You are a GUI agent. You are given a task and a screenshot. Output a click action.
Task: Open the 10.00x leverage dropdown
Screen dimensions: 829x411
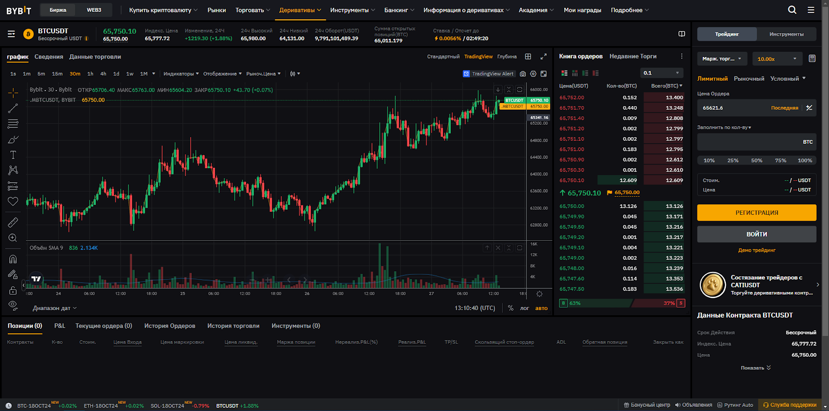777,58
